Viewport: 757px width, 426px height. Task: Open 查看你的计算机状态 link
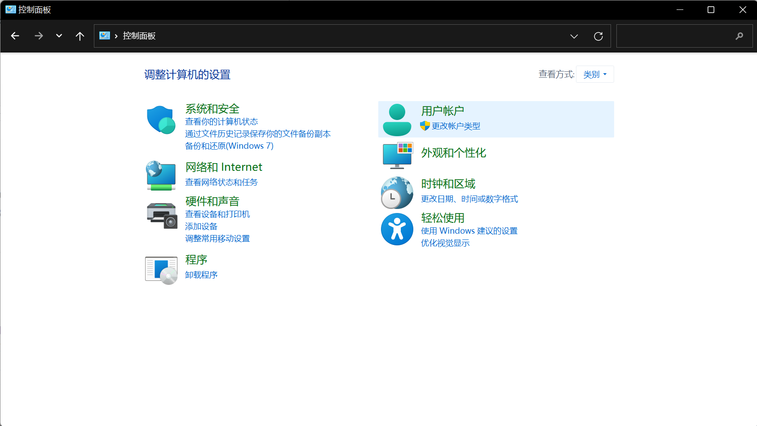tap(221, 122)
